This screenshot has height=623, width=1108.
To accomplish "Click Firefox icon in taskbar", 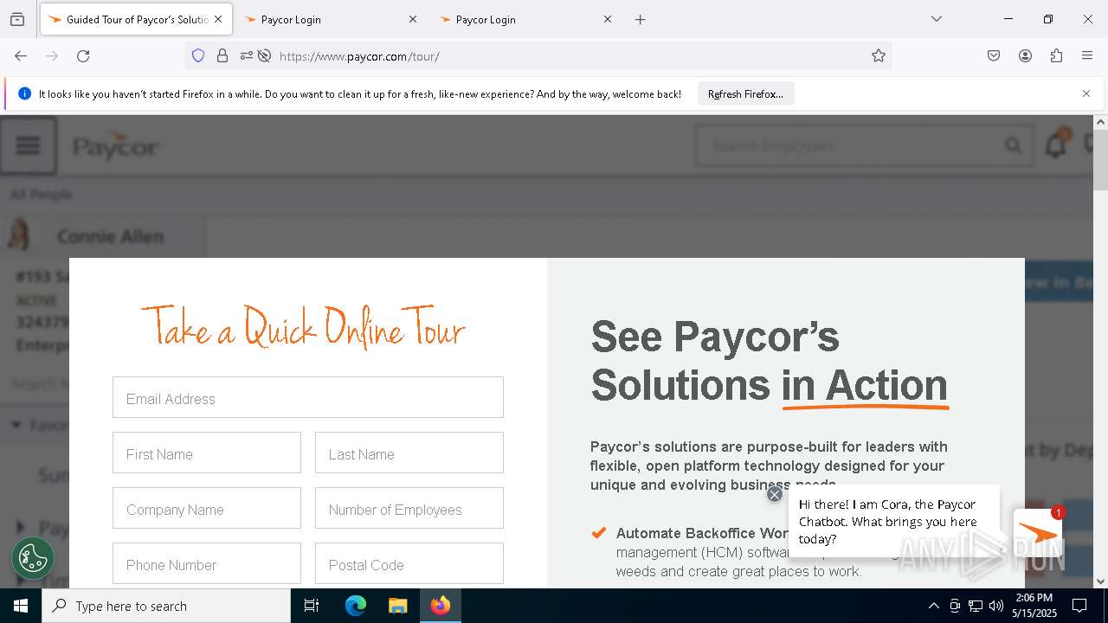I will 441,606.
